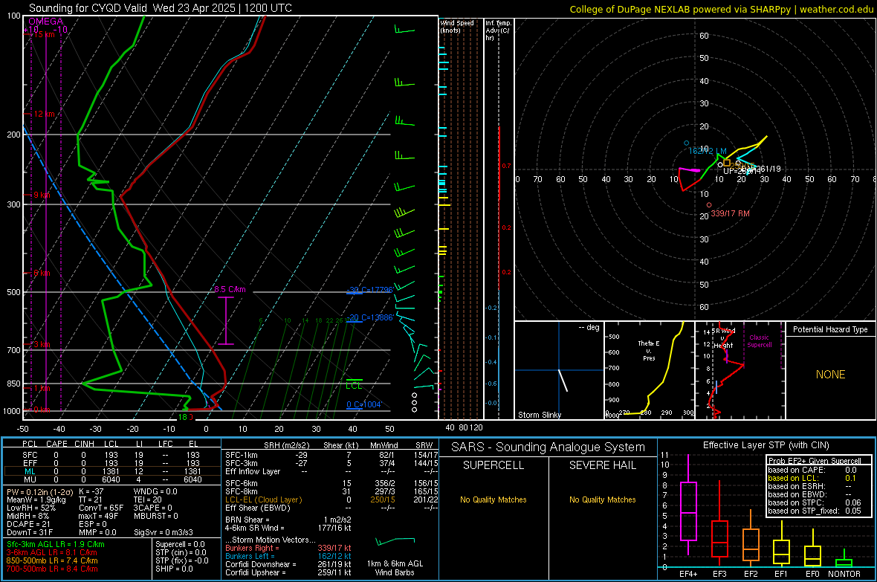877x582 pixels.
Task: Click the 'Storm Slinky' panel label
Action: tap(539, 415)
